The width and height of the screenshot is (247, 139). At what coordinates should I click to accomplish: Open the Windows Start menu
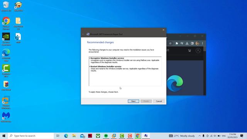4,136
